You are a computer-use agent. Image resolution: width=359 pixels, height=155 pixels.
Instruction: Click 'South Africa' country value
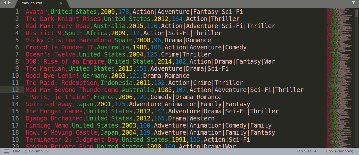click(86, 33)
